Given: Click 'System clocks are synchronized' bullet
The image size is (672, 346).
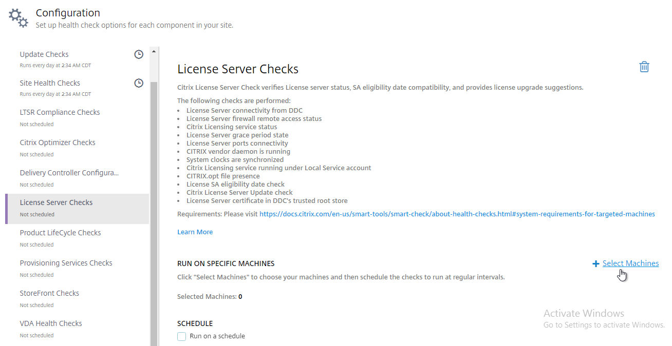Looking at the screenshot, I should [235, 160].
